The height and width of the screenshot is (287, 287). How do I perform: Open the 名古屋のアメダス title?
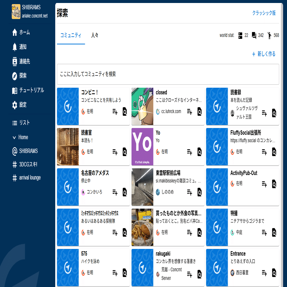[x=95, y=173]
